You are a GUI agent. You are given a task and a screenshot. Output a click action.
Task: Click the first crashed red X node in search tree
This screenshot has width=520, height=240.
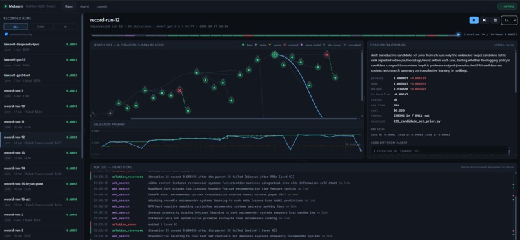point(179,90)
